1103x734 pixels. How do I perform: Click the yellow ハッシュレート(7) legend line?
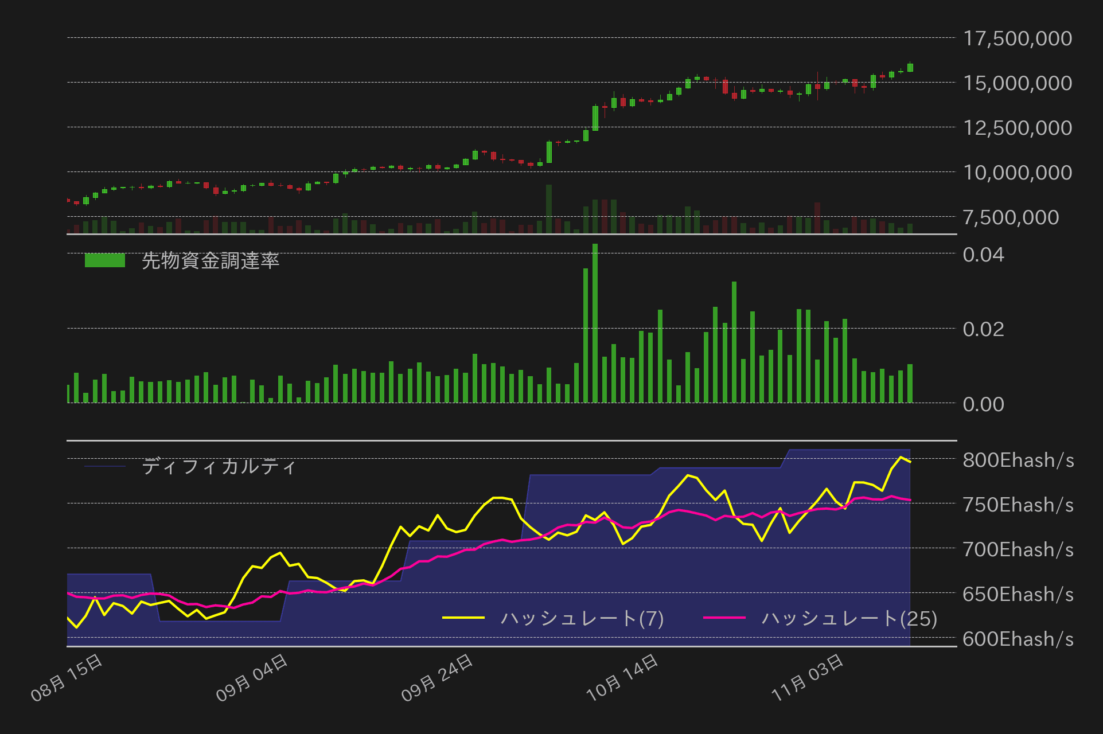(x=463, y=618)
